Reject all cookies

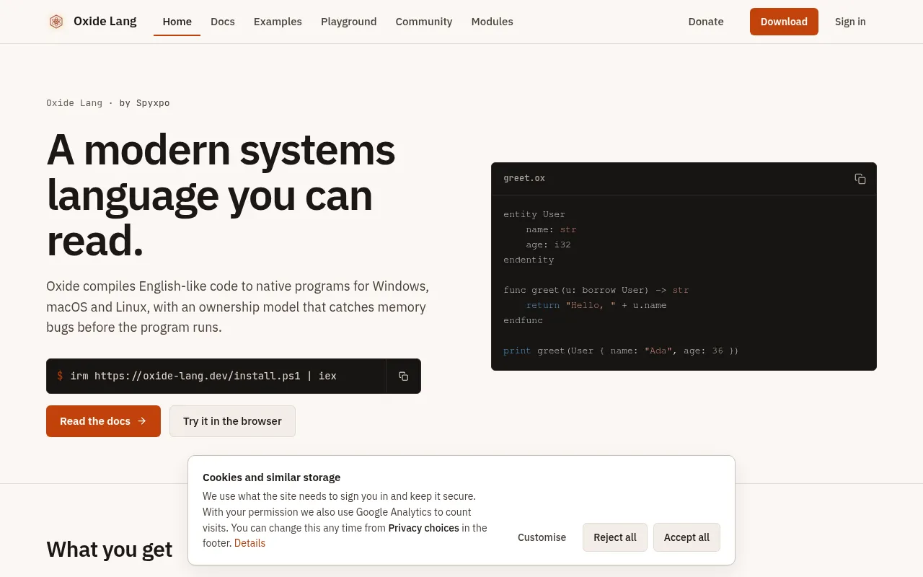click(615, 537)
